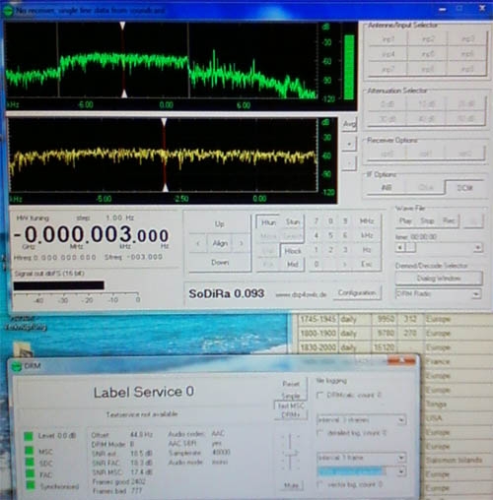Check the vector log checkbox
Image resolution: width=493 pixels, height=500 pixels.
click(x=319, y=484)
